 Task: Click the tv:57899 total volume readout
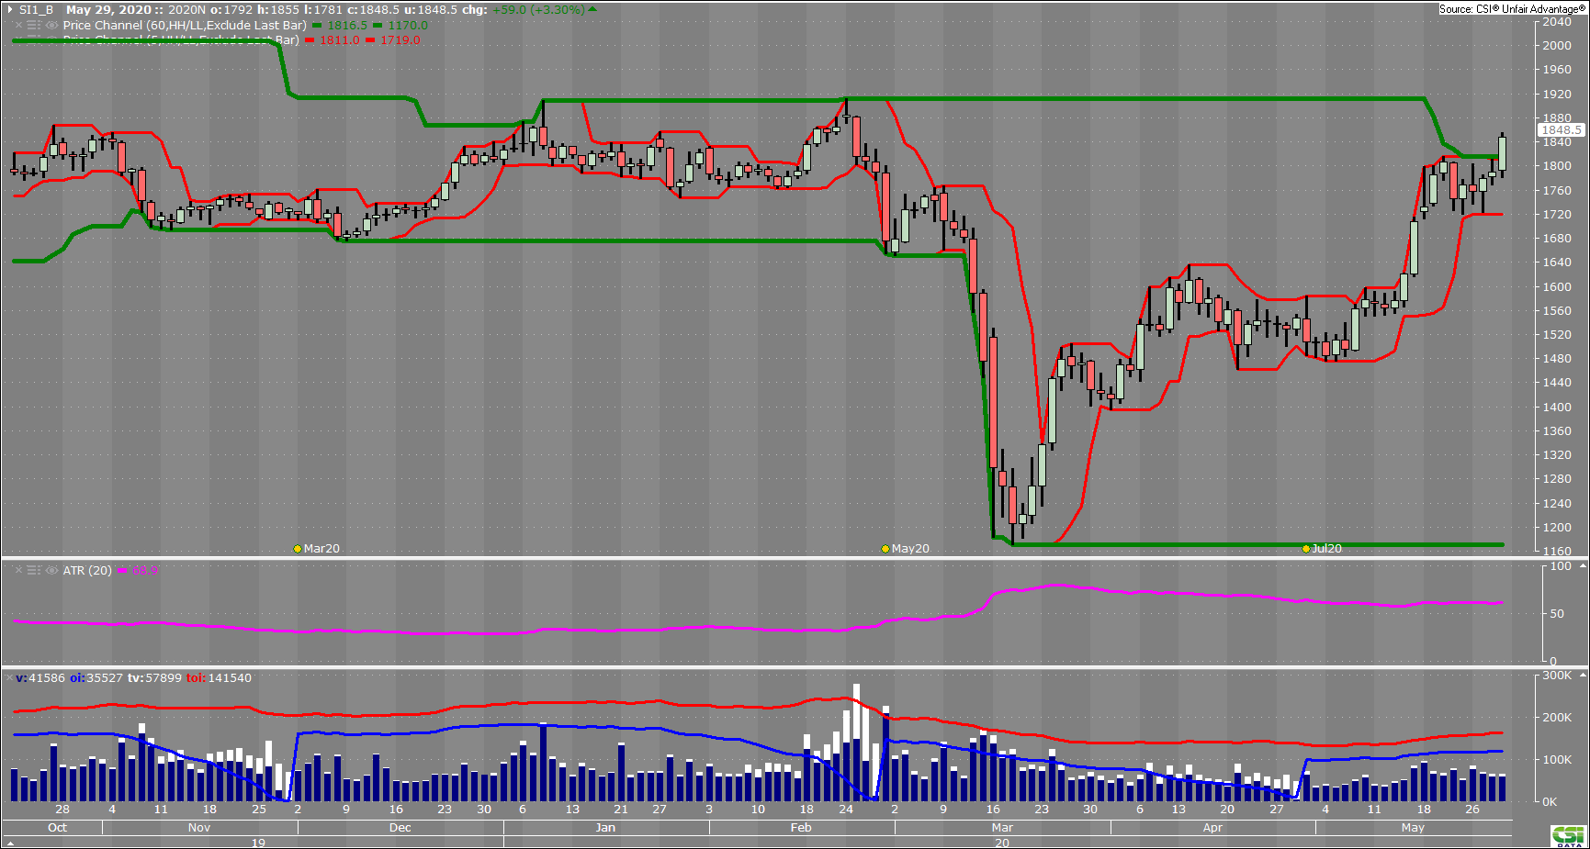coord(154,678)
